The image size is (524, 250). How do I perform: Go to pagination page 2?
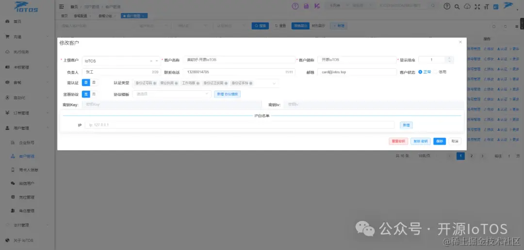[x=472, y=156]
